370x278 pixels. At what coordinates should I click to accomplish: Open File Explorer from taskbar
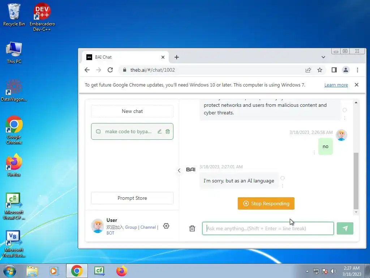[x=32, y=271]
